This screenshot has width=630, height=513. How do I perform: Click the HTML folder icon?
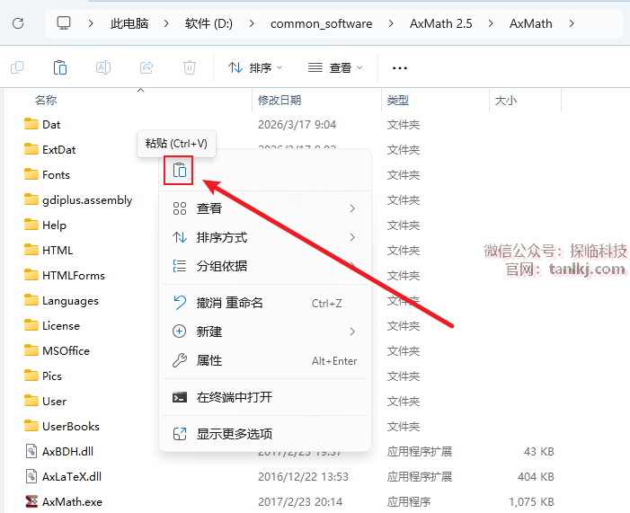pyautogui.click(x=31, y=250)
